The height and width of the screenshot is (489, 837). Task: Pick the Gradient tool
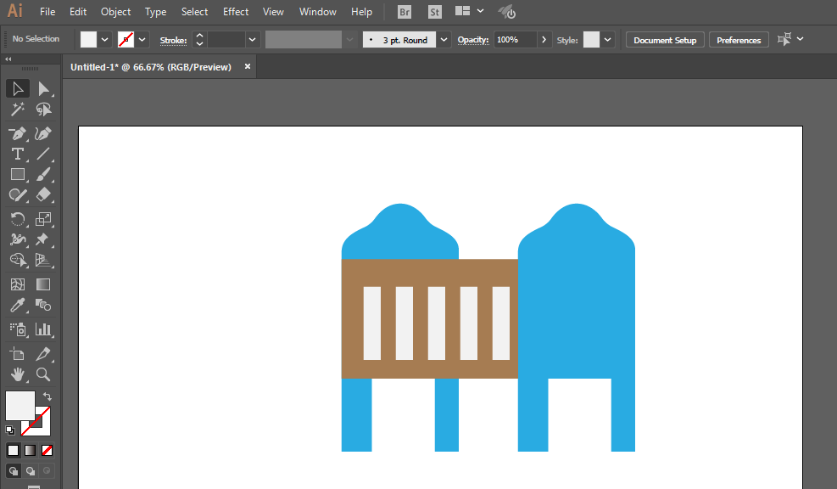tap(43, 284)
